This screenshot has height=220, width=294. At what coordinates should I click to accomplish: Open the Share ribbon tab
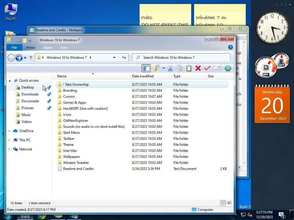pyautogui.click(x=47, y=48)
